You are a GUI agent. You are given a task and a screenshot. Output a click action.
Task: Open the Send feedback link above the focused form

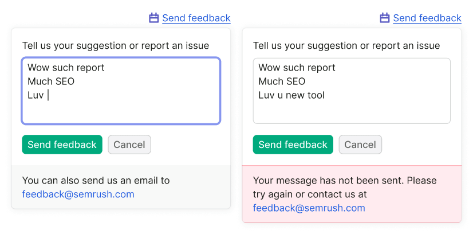point(196,18)
